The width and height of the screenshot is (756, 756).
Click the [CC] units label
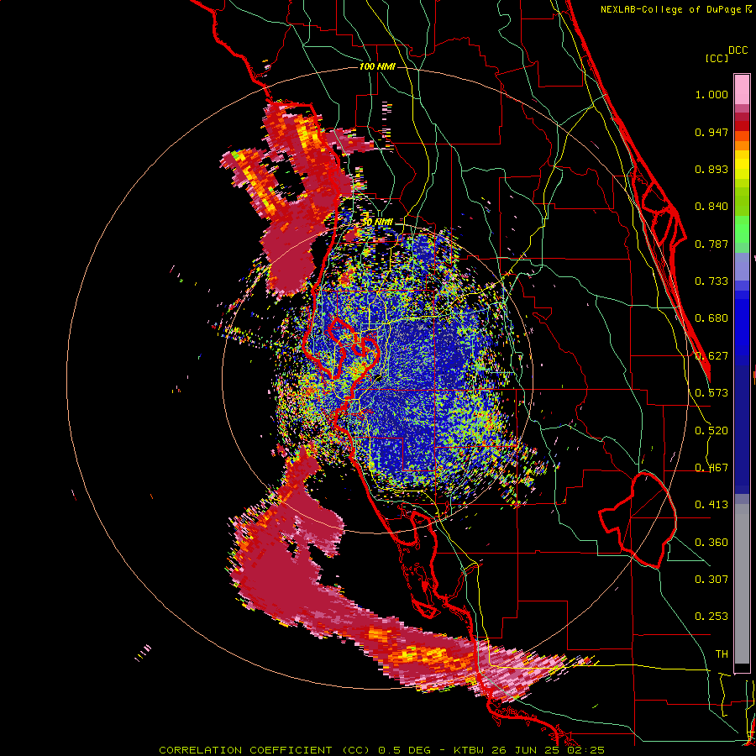(716, 58)
